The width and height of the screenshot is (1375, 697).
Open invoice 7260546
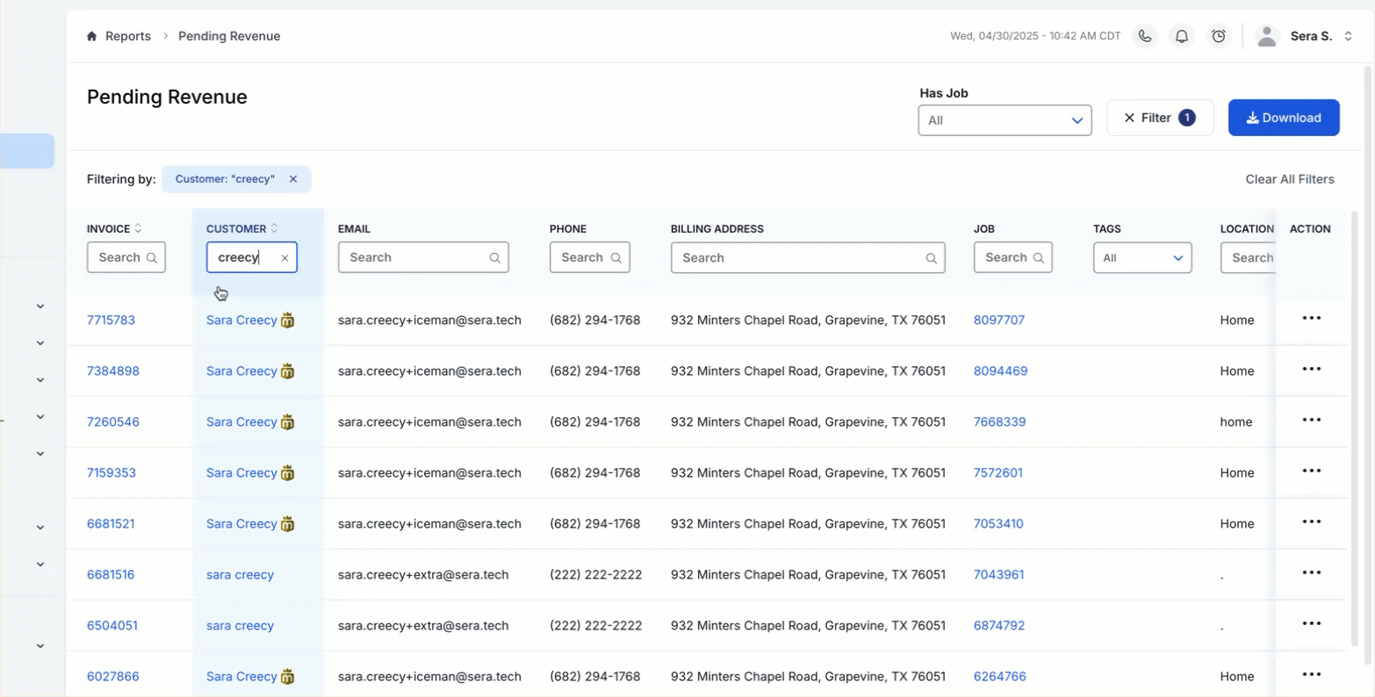point(113,421)
